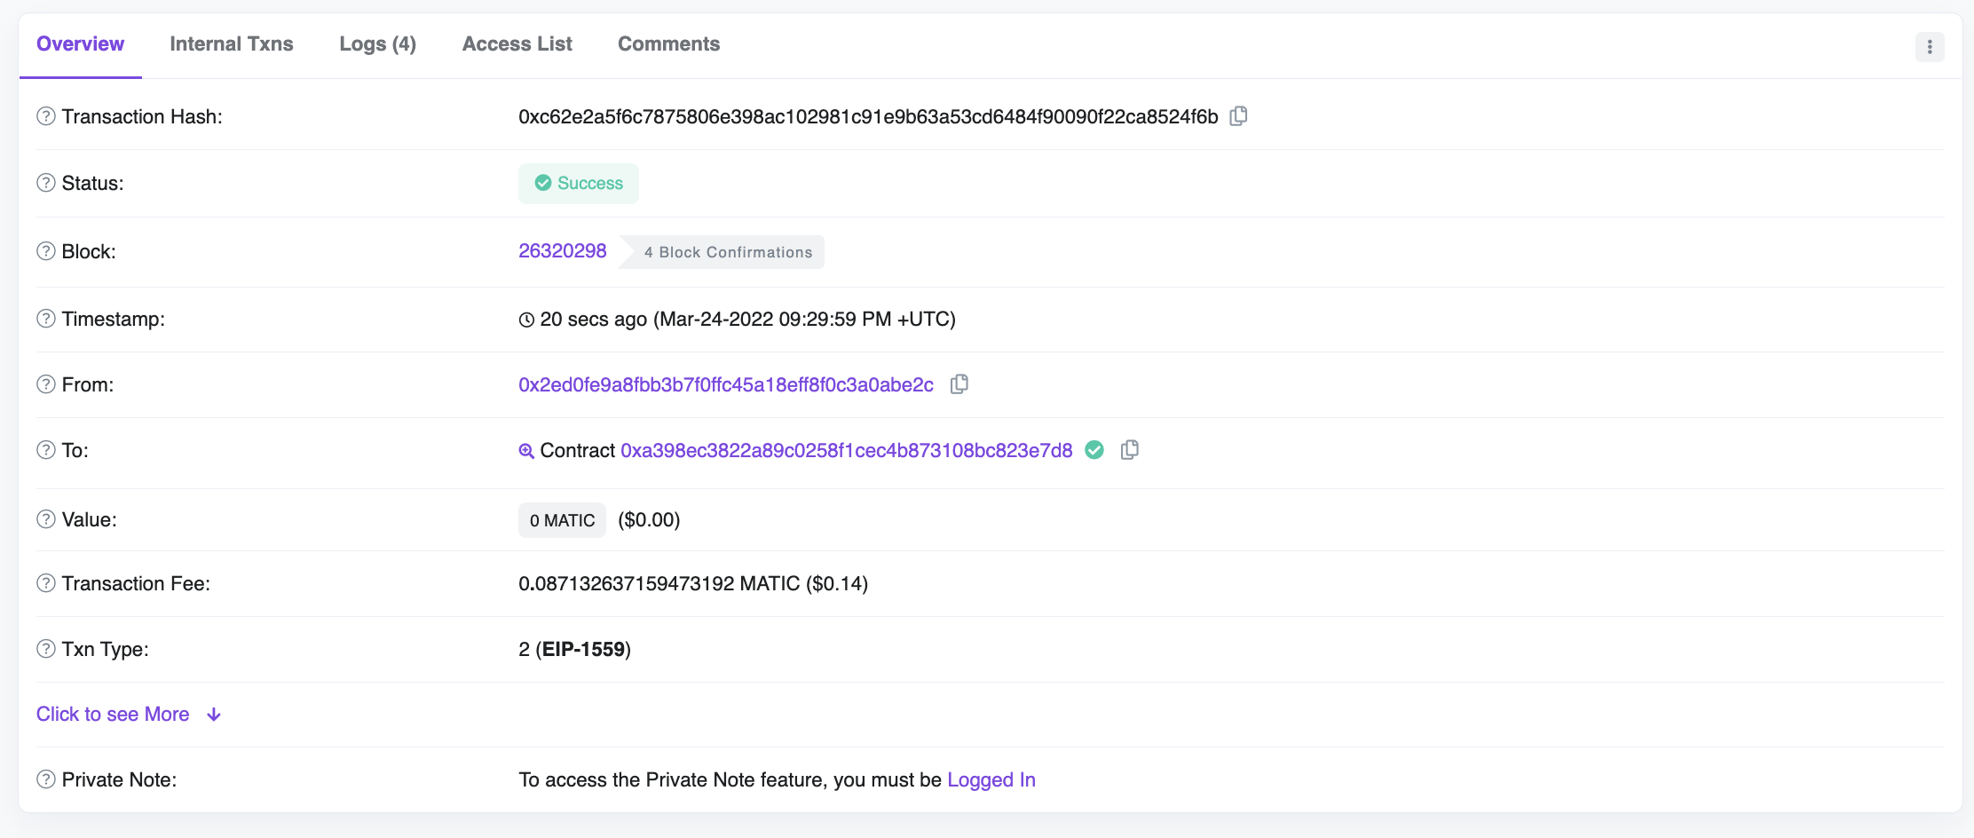Viewport: 1974px width, 838px height.
Task: Click the help icon beside Transaction Fee
Action: pyautogui.click(x=46, y=583)
